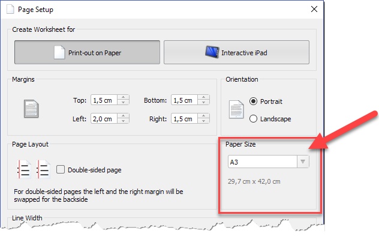Choose the Interactive iPad worksheet option

[236, 52]
